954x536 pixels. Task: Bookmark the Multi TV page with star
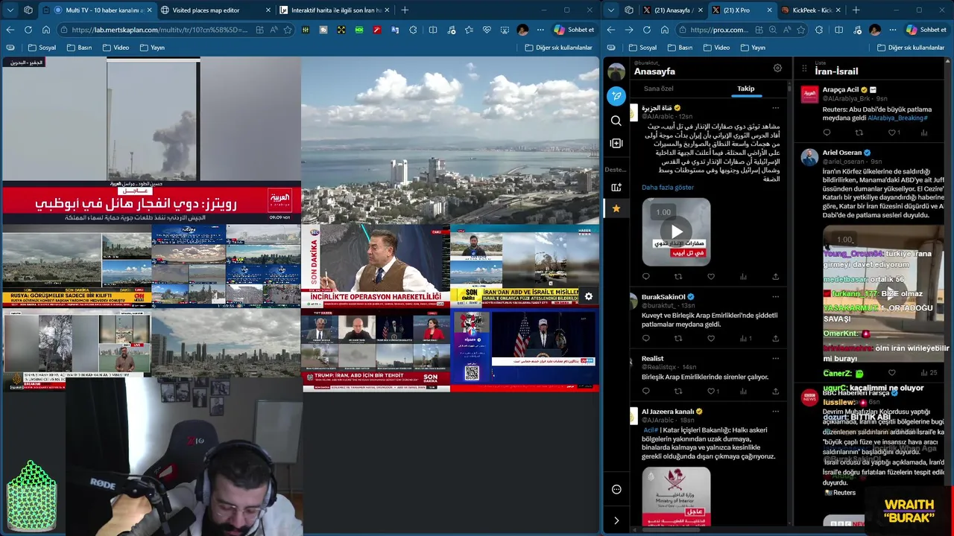288,30
